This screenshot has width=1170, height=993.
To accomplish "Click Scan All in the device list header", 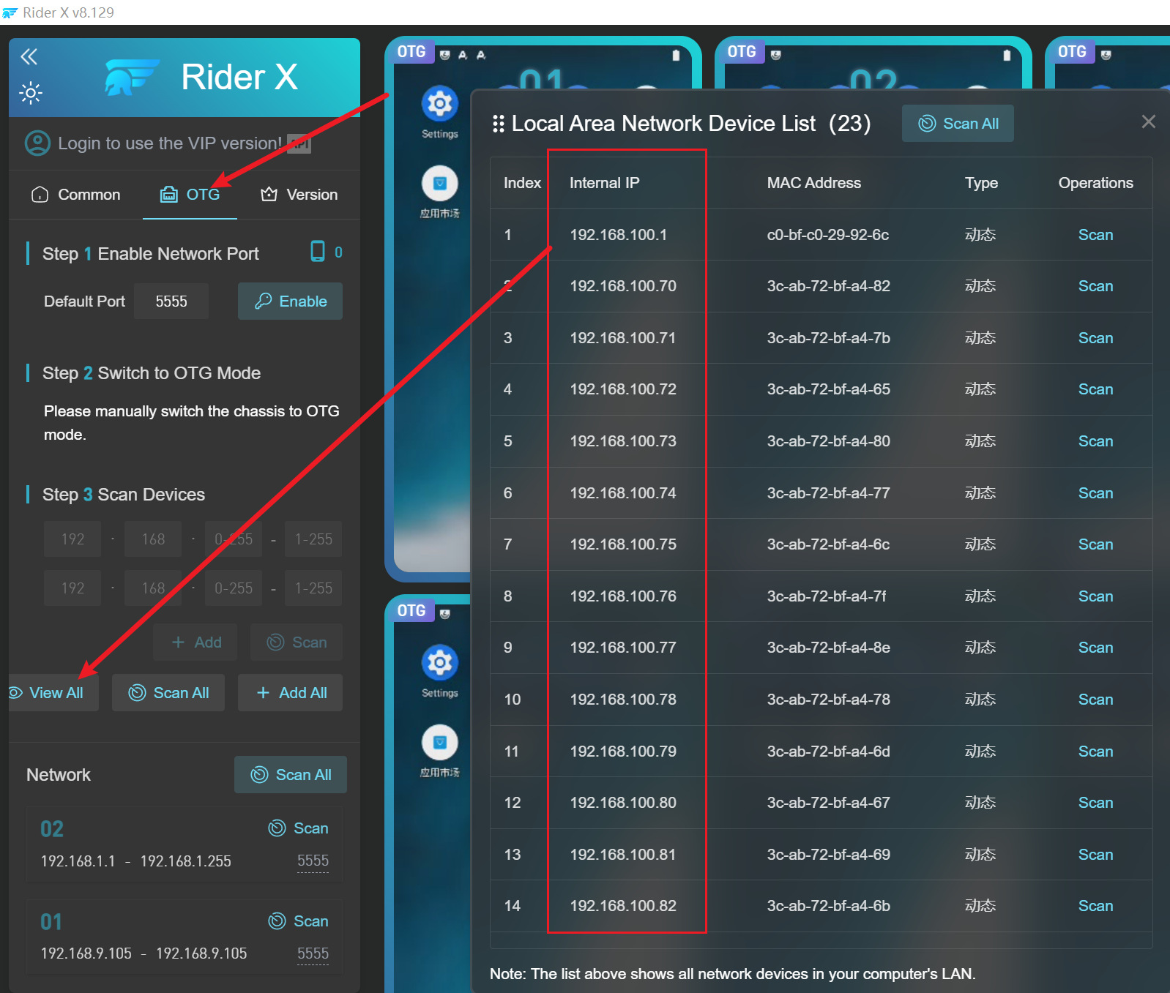I will click(958, 124).
